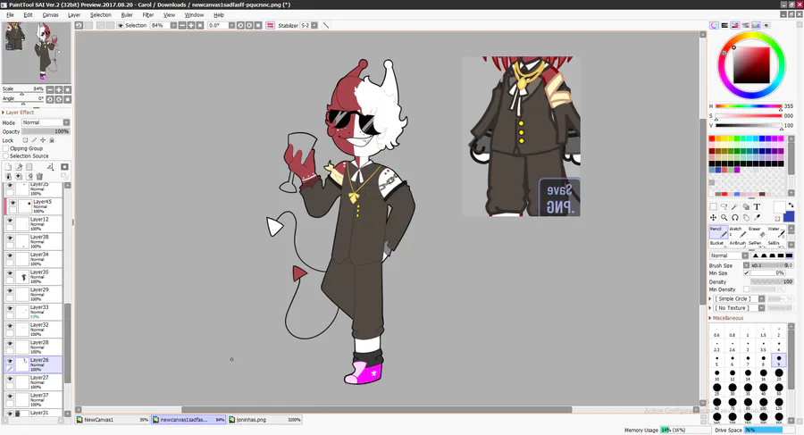Viewport: 804px width, 435px height.
Task: Open the Filter menu
Action: 148,15
